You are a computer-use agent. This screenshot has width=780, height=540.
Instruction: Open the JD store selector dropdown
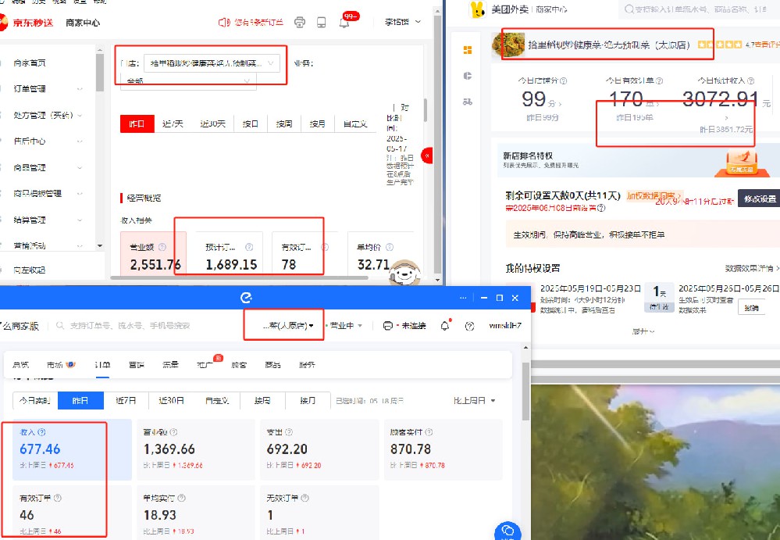pos(212,63)
